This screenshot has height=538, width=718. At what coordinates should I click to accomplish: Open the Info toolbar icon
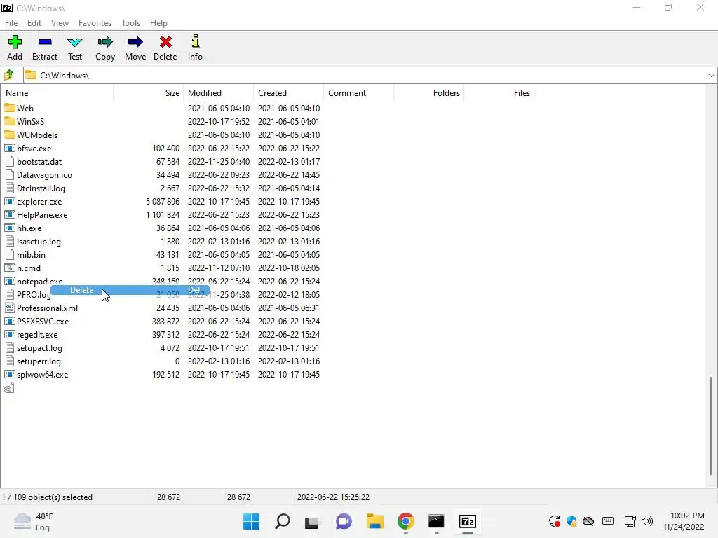(195, 41)
